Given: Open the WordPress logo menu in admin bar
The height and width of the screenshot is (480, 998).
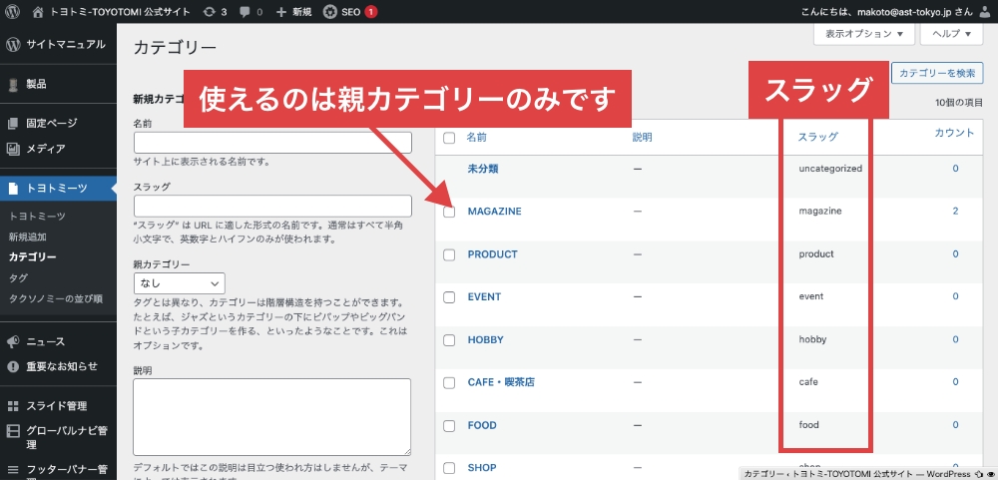Looking at the screenshot, I should tap(12, 11).
